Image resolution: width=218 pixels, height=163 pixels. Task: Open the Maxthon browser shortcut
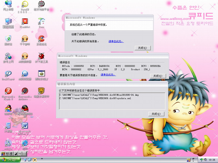click(x=25, y=76)
